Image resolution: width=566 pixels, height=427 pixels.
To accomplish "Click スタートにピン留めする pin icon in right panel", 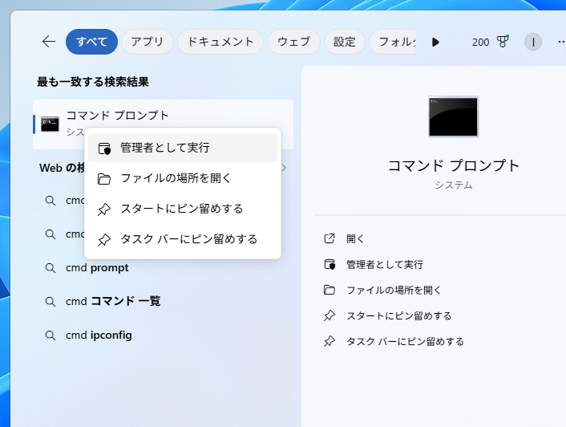I will click(x=329, y=315).
